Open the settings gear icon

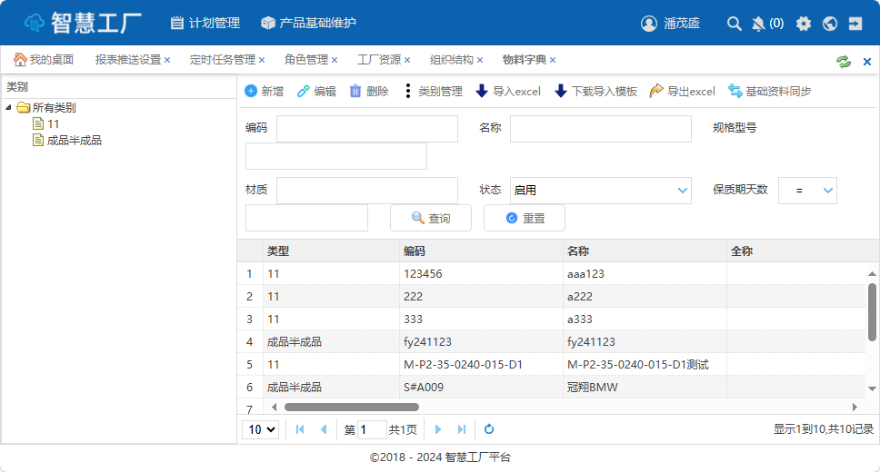804,24
